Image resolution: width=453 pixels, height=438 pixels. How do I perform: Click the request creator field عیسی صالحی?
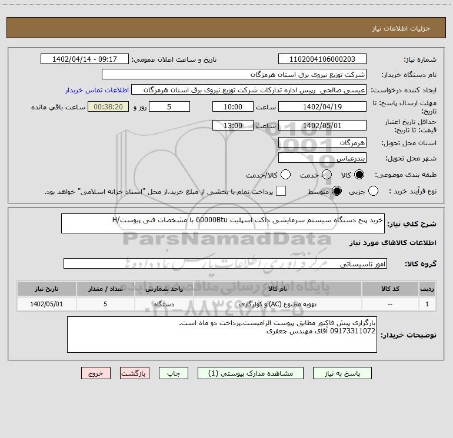249,90
